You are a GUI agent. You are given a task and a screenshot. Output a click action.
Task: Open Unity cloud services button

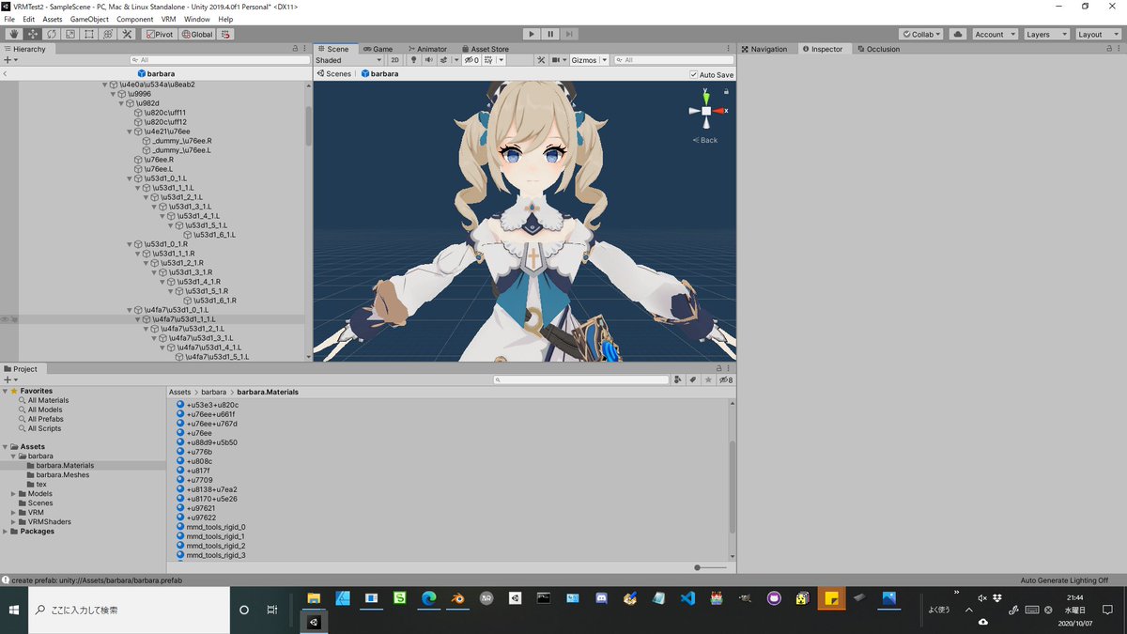(957, 34)
